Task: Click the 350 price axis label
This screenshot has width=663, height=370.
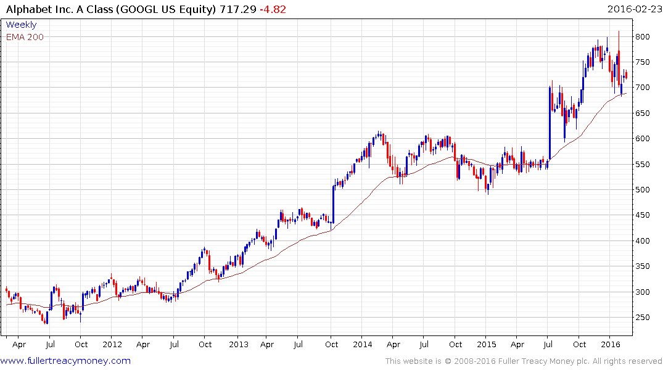Action: click(x=642, y=266)
